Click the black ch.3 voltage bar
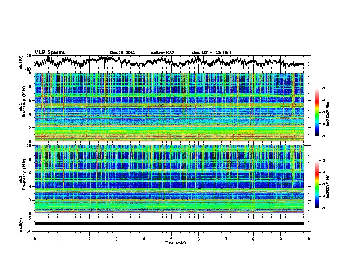347x268 pixels. 169,224
